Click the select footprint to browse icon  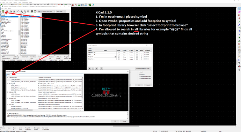click(3, 11)
